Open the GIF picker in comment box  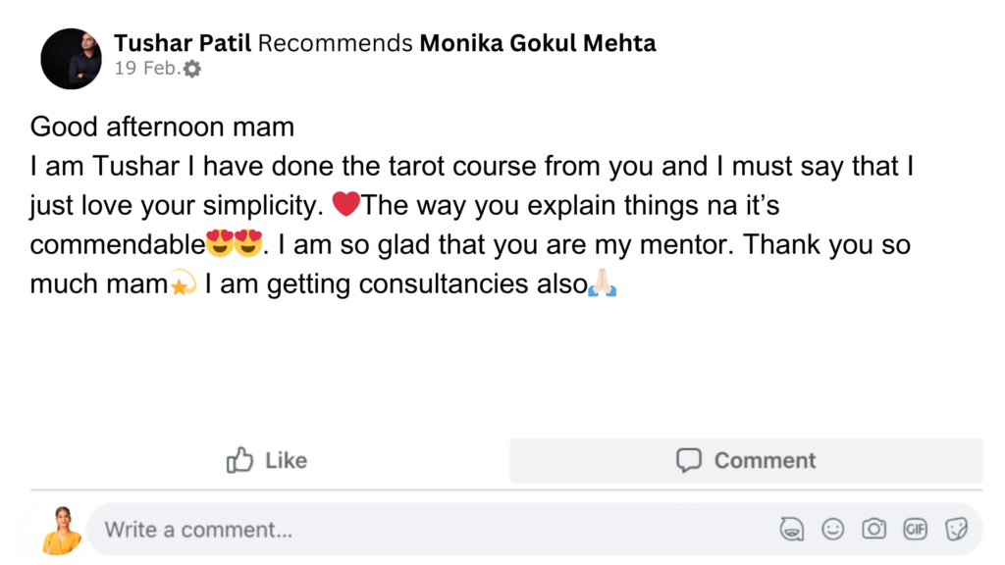[x=915, y=530]
